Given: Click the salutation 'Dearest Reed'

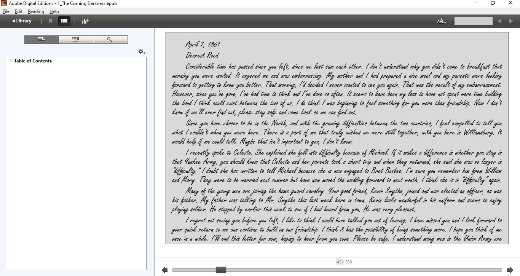Looking at the screenshot, I should coord(202,55).
